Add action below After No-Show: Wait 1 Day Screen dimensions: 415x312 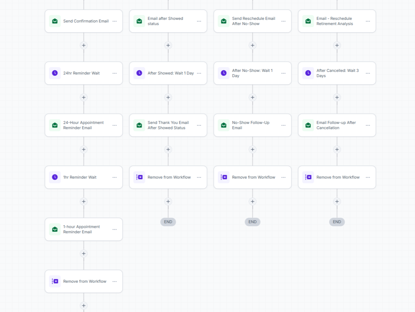point(253,97)
